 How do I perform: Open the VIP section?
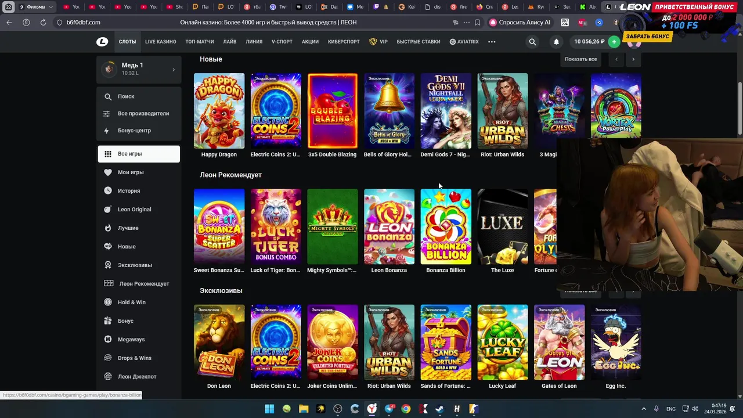[378, 42]
